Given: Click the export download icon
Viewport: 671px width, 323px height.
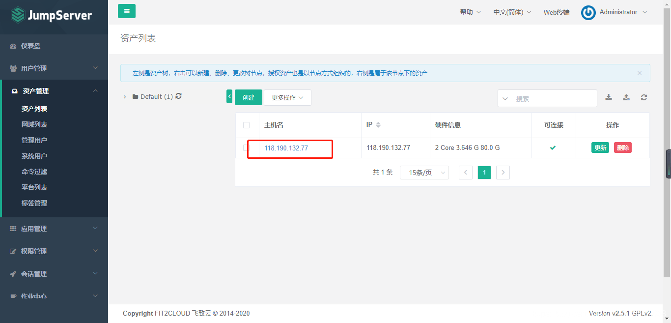Looking at the screenshot, I should 609,97.
